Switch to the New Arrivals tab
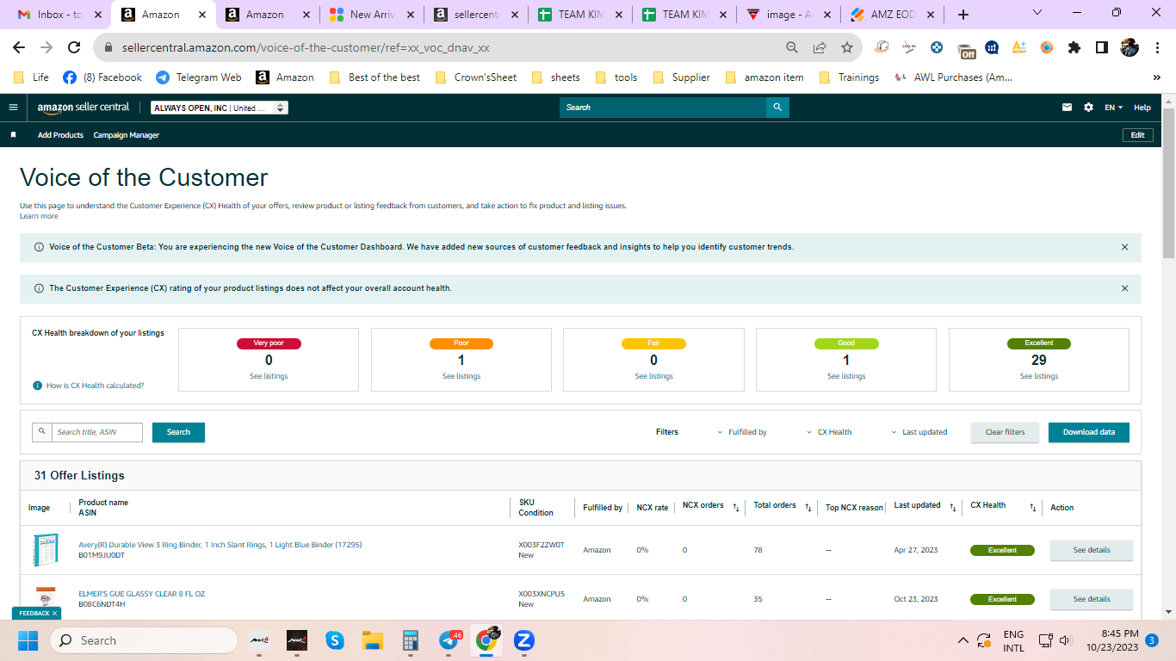Image resolution: width=1176 pixels, height=661 pixels. (x=372, y=15)
